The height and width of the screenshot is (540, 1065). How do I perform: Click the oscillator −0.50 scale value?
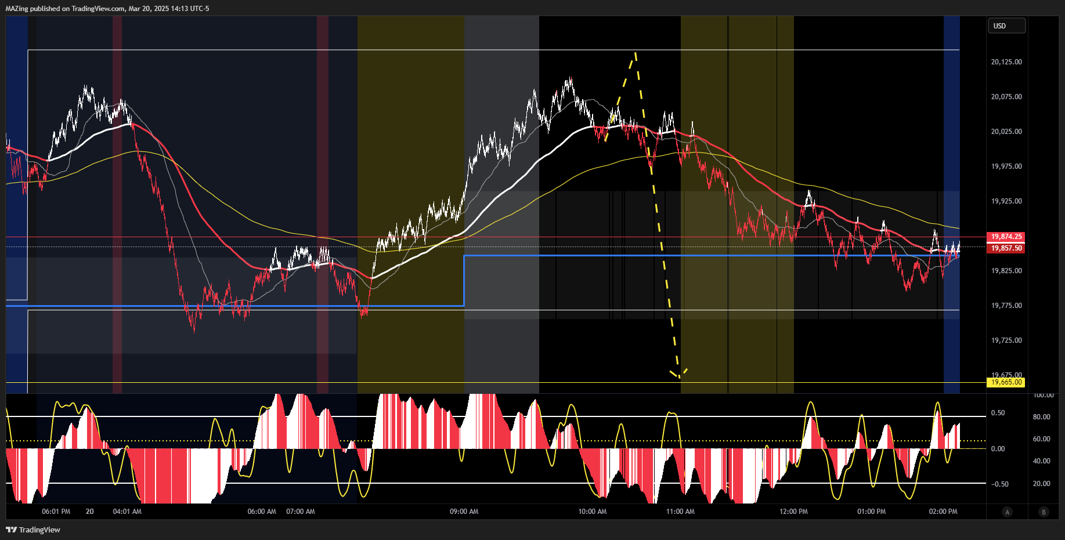click(999, 484)
